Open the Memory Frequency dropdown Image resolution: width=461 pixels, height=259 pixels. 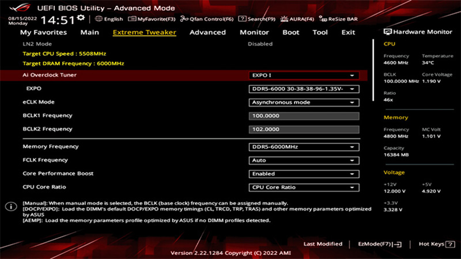[x=304, y=147]
